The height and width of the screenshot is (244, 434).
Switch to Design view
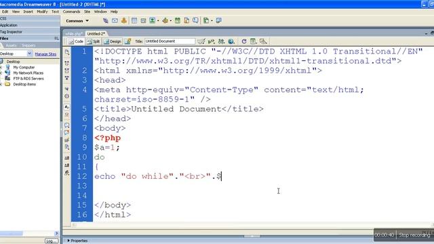[x=112, y=41]
